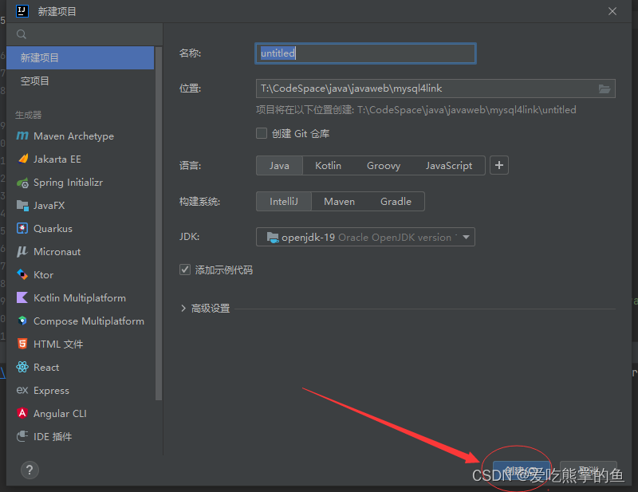The height and width of the screenshot is (492, 638).
Task: Open the Kotlin Multiplatform generator entry
Action: pos(81,298)
